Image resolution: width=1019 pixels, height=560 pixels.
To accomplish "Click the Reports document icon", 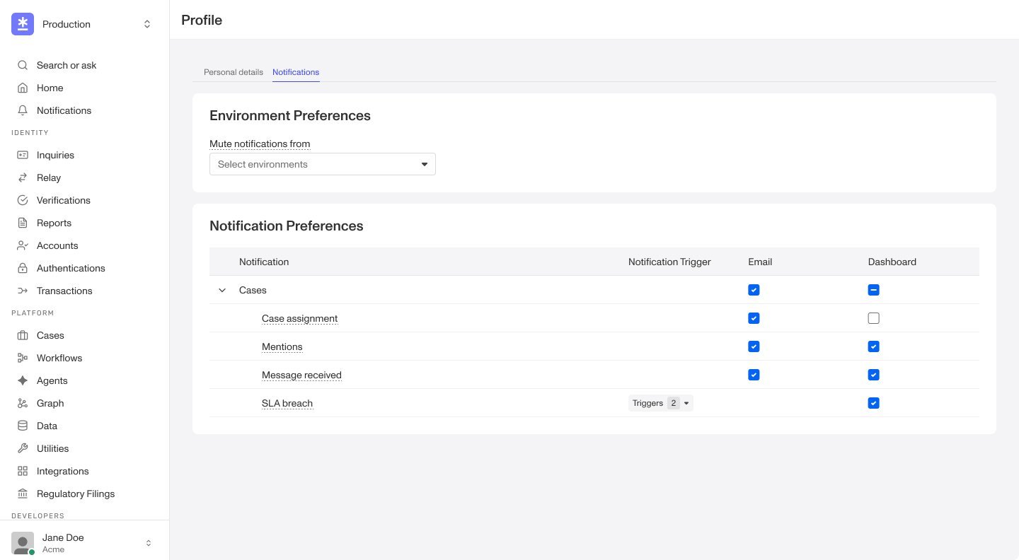I will tap(23, 223).
